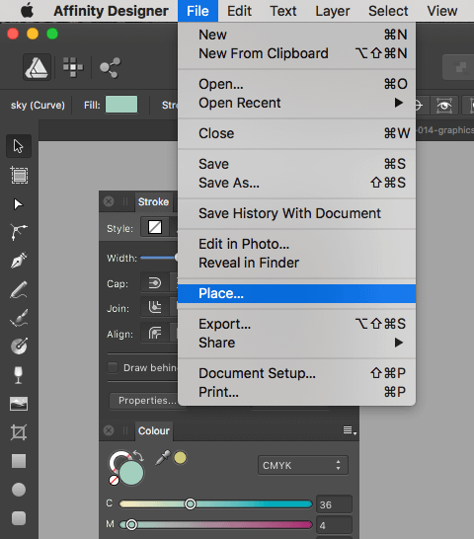
Task: Switch to Export Persona icon
Action: pyautogui.click(x=110, y=67)
